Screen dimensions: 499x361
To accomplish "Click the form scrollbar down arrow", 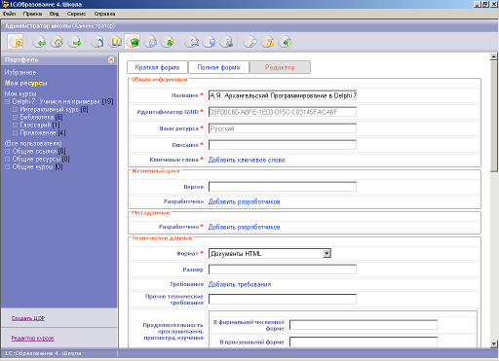I will (x=494, y=343).
